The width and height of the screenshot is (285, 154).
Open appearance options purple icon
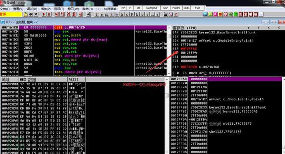point(171,14)
